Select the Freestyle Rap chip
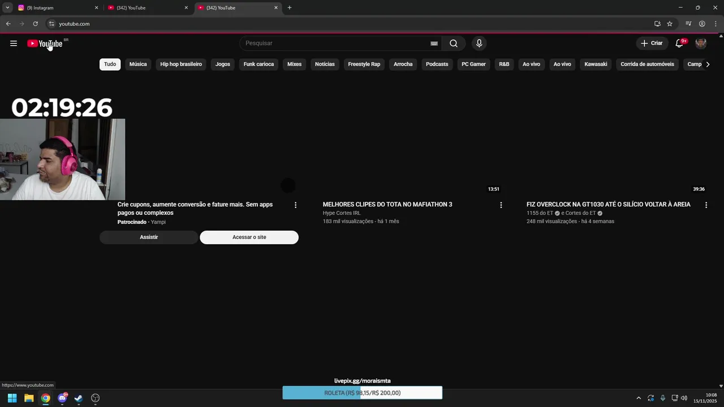Image resolution: width=724 pixels, height=407 pixels. click(x=364, y=64)
